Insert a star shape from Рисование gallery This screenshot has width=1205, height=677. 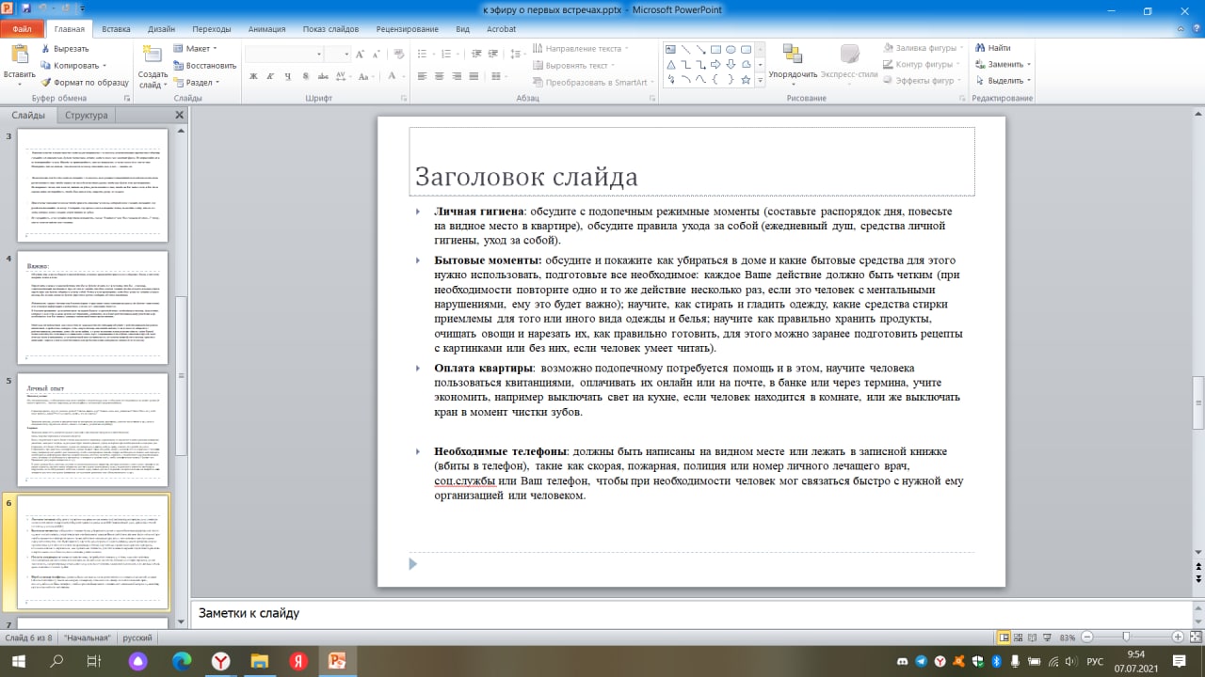pos(746,80)
